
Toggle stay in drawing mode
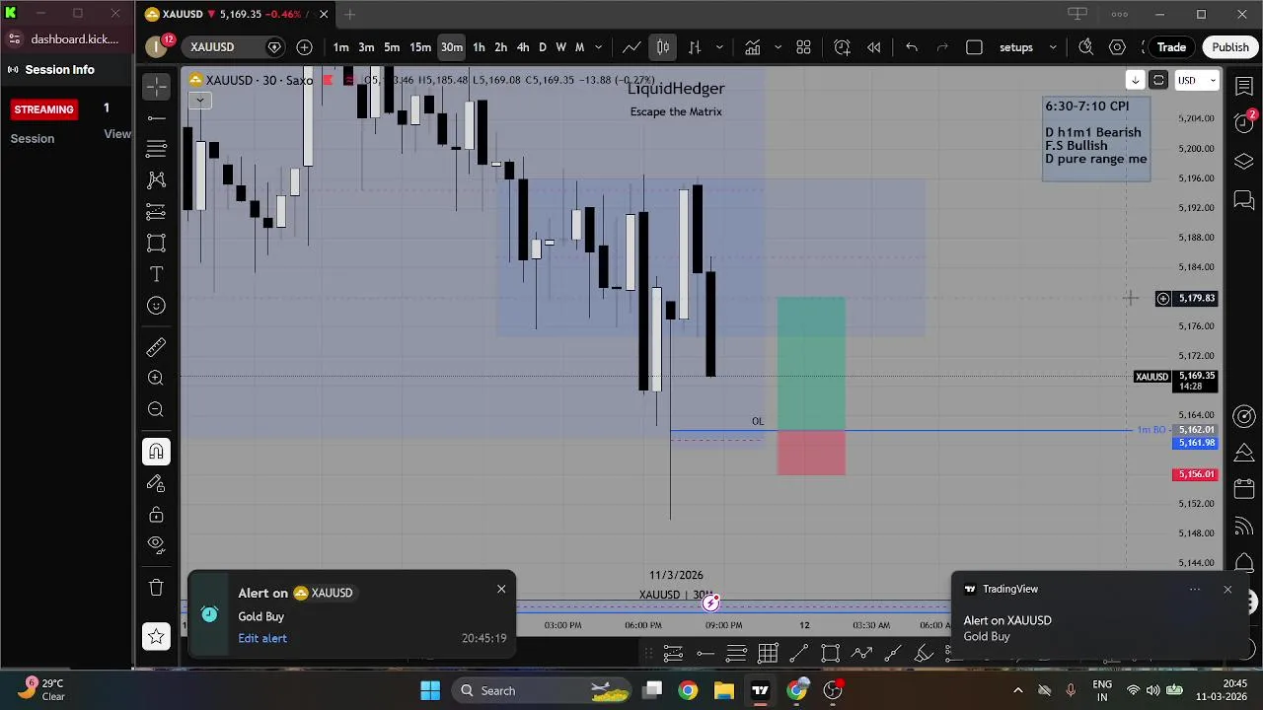pyautogui.click(x=156, y=483)
